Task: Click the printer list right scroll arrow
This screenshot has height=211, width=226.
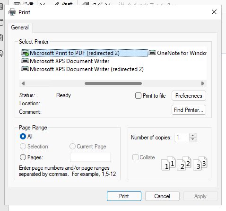Action: [x=203, y=83]
